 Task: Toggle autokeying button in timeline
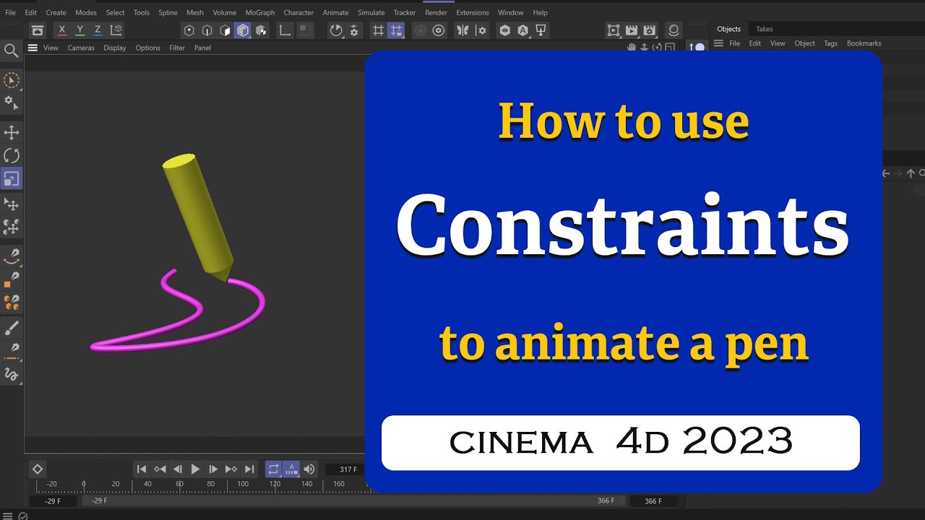[x=291, y=469]
